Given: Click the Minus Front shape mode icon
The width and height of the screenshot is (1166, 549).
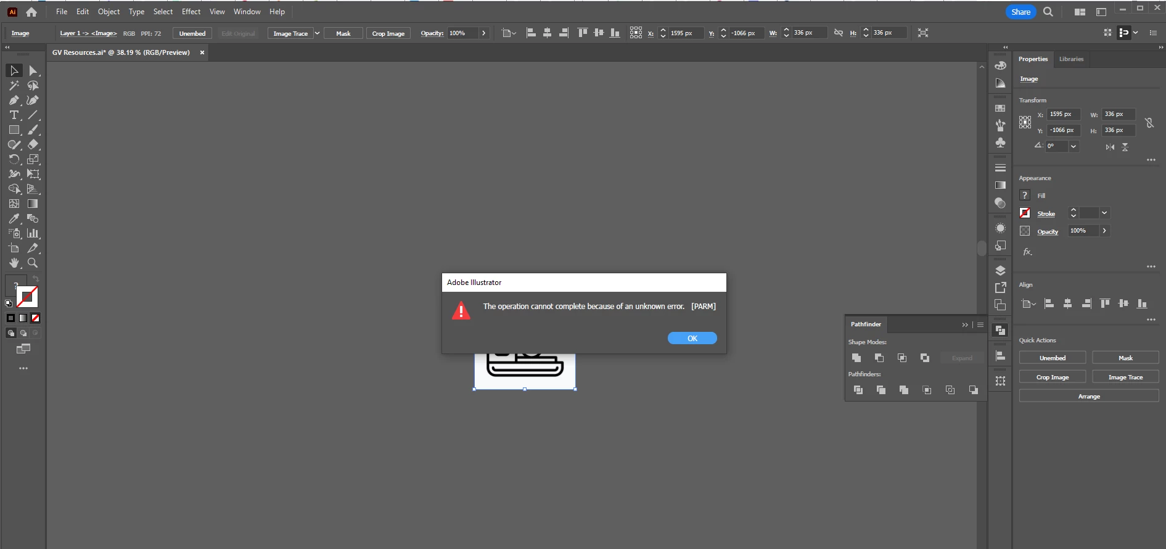Looking at the screenshot, I should click(x=879, y=358).
